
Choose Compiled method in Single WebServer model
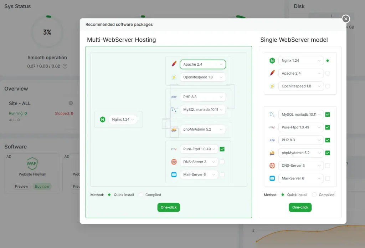314,194
